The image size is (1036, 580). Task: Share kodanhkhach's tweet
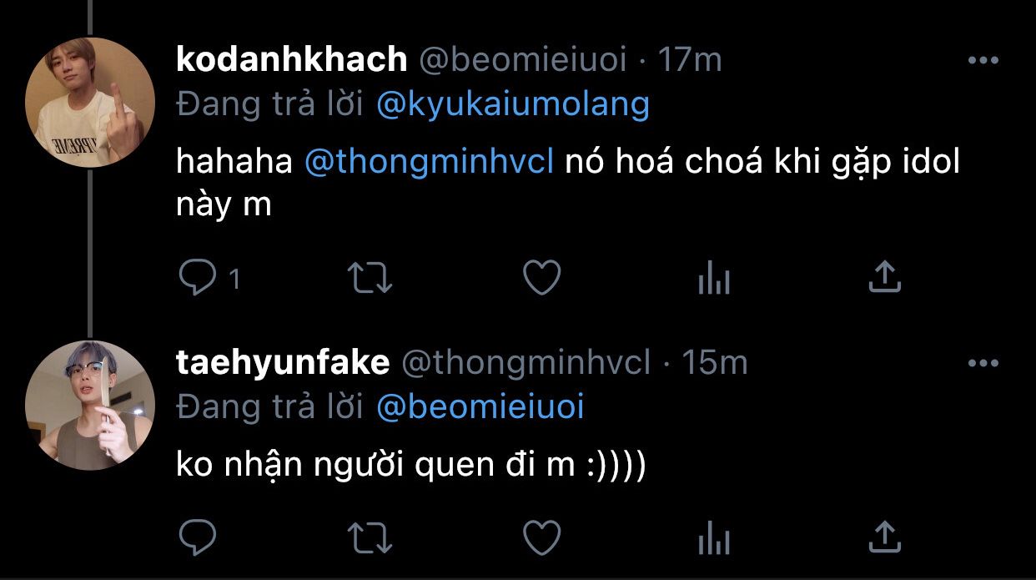884,278
